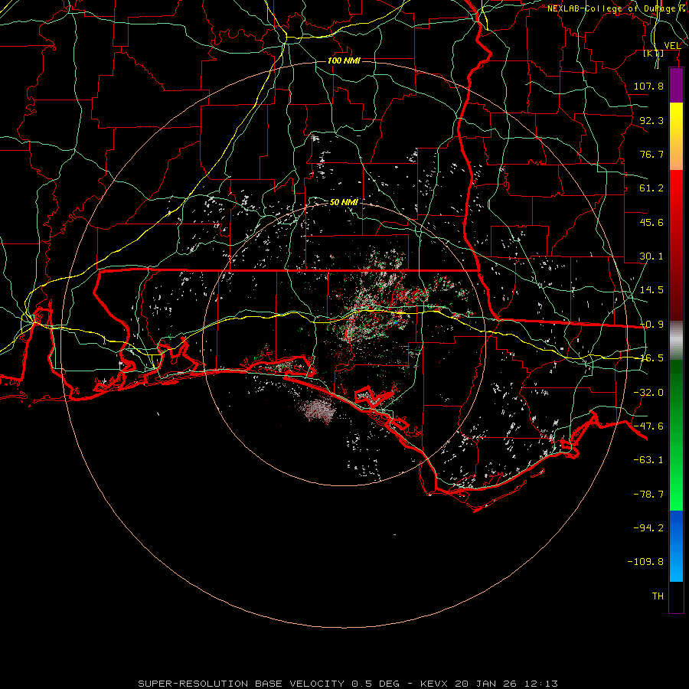
Task: Click the VEL legend title
Action: click(x=672, y=46)
